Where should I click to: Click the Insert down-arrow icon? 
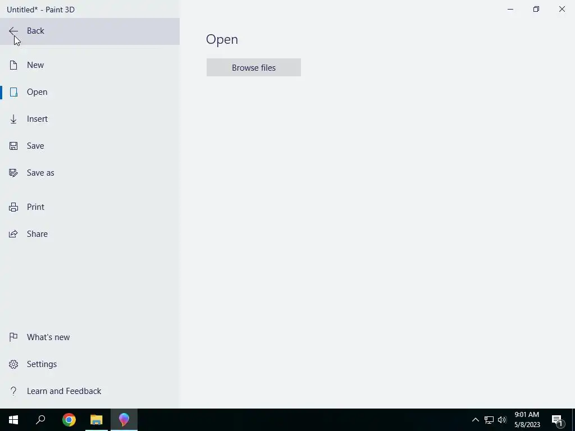[x=13, y=119]
